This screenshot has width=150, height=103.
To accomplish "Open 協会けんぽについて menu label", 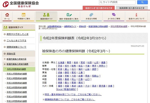I will (x=136, y=19).
